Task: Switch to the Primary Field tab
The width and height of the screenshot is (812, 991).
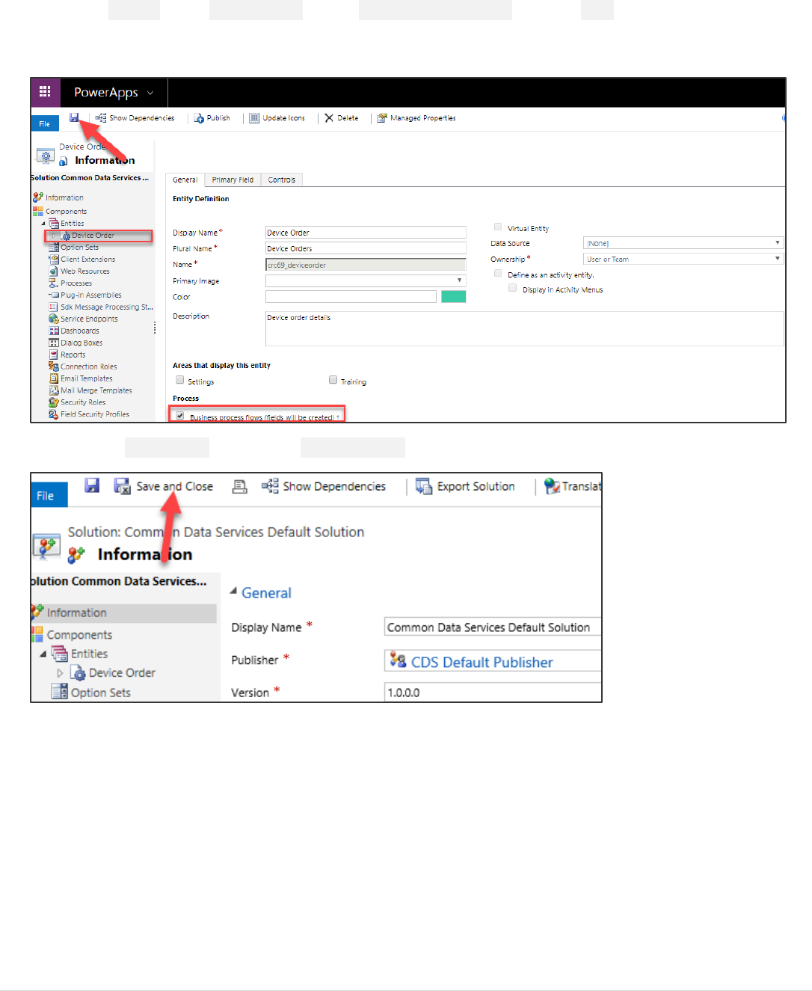Action: (x=233, y=180)
